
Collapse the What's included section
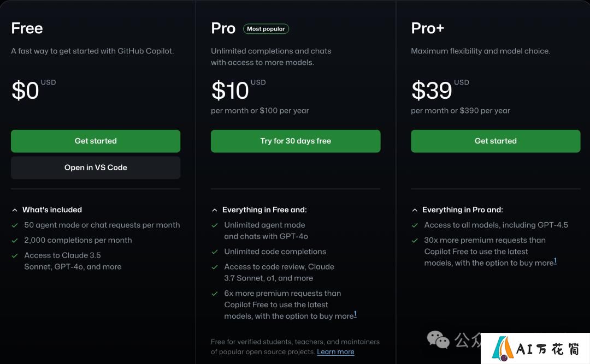pos(15,210)
